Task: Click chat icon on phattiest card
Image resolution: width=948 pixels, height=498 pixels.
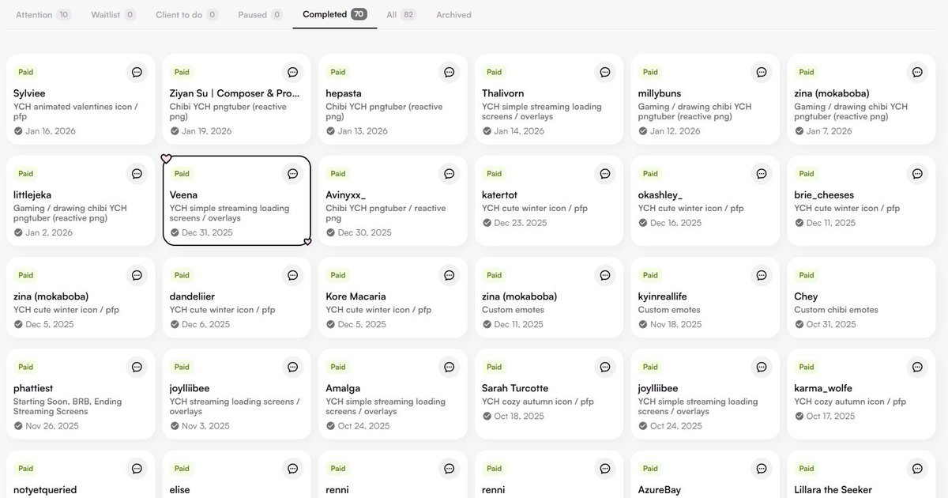Action: [137, 367]
